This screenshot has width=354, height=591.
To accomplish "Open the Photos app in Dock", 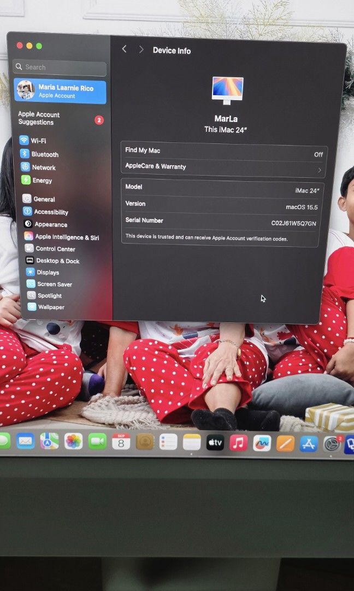I will (x=73, y=441).
